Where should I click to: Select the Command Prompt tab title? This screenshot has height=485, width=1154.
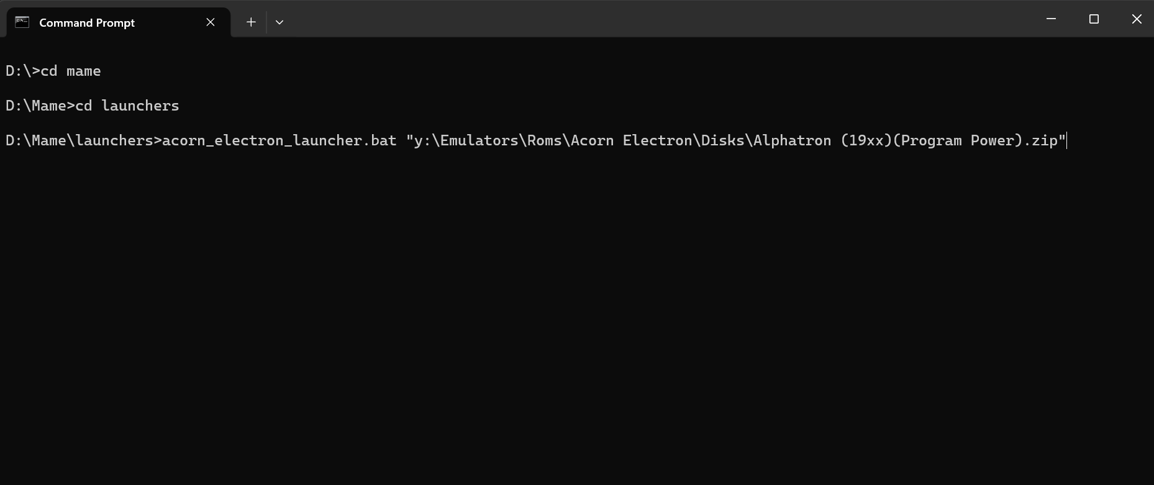point(87,23)
